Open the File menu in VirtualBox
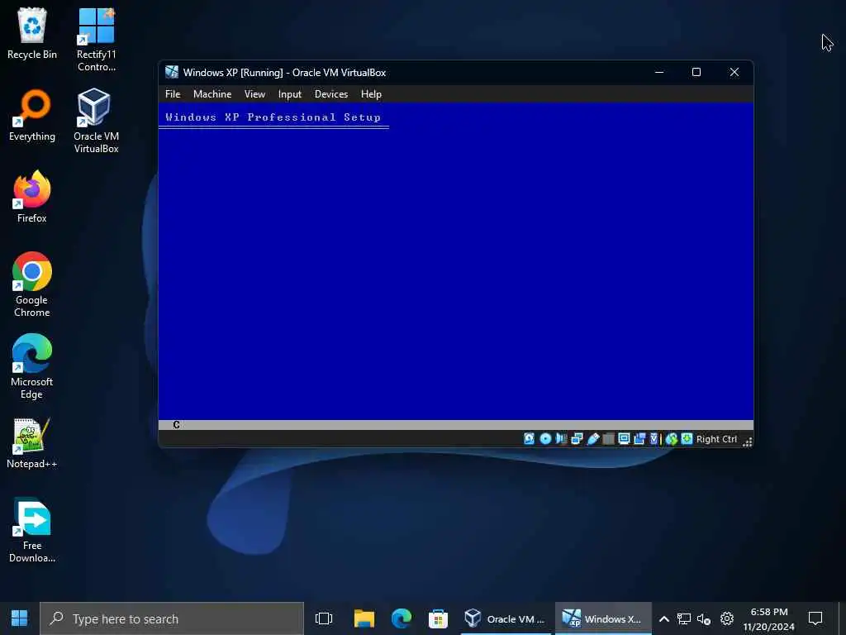The image size is (846, 635). click(x=173, y=94)
